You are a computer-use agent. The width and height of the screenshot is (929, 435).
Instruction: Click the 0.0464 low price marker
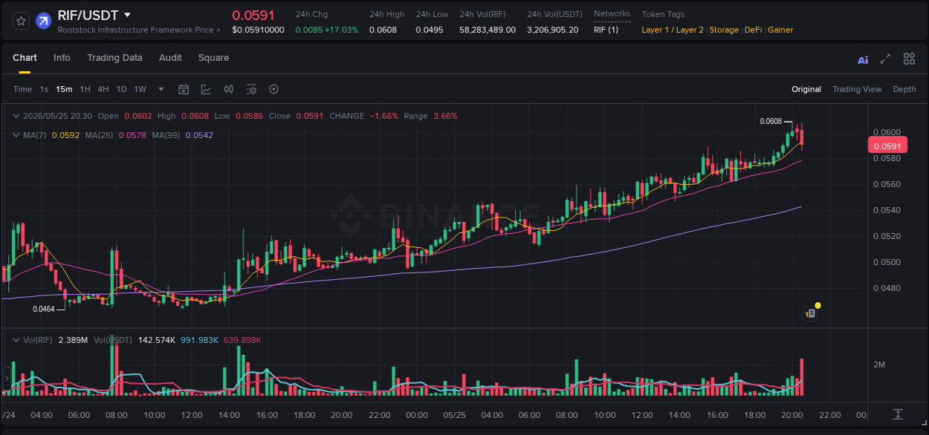(x=44, y=309)
